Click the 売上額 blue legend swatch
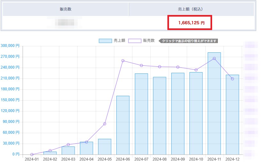The image size is (261, 166). pyautogui.click(x=105, y=41)
